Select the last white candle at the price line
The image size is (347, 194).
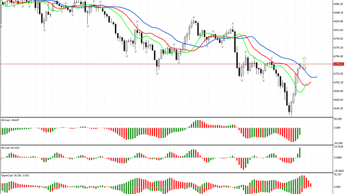[301, 66]
